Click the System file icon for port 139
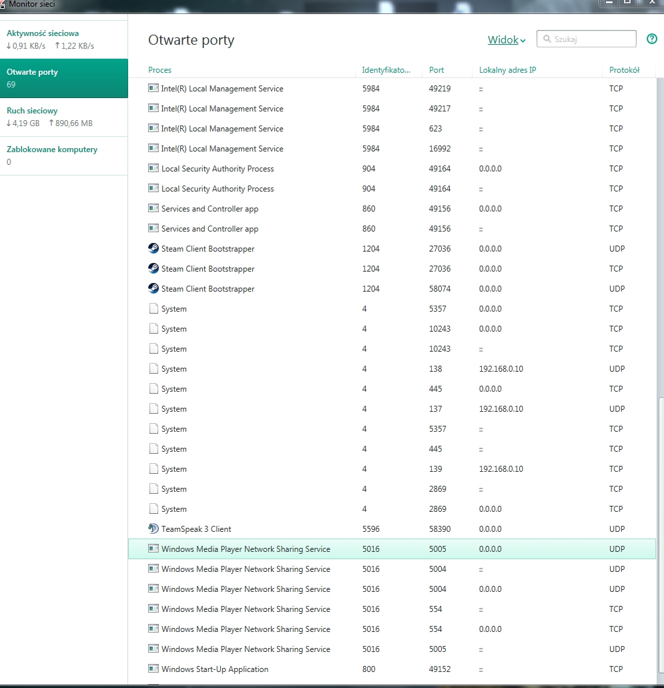 tap(153, 468)
